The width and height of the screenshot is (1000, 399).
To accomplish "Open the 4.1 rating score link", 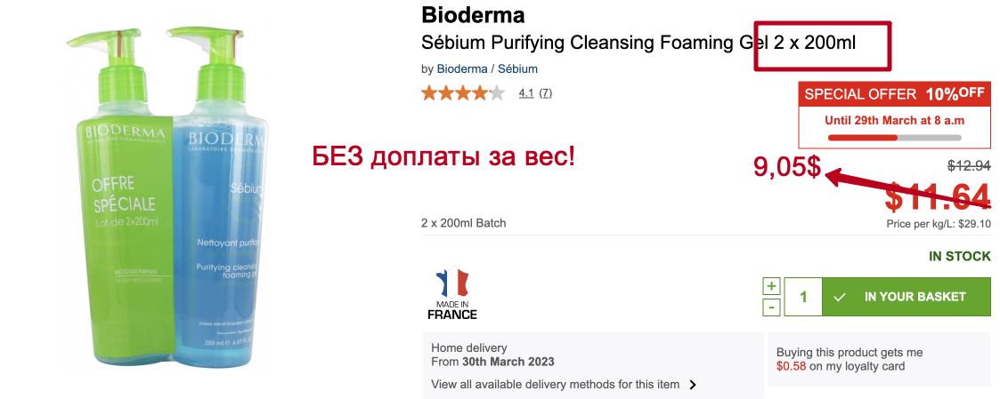I will [x=525, y=92].
